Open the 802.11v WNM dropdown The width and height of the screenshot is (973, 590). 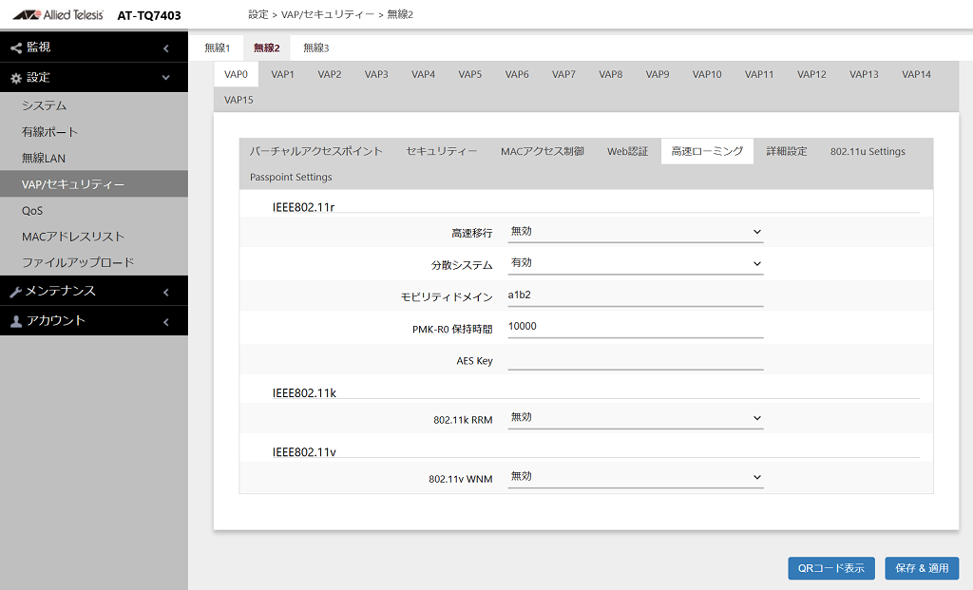click(635, 477)
